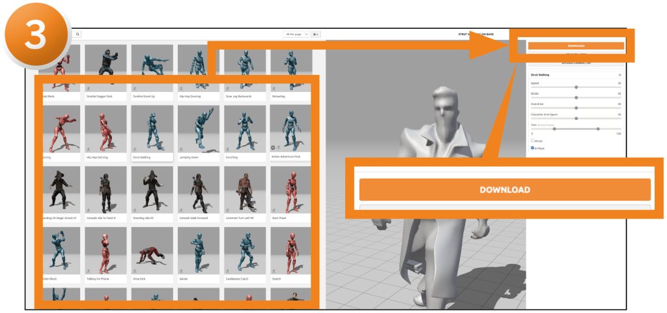Screen dimensions: 667x313
Task: Click runner icon on Catwalk Idle To Twist thumbnail
Action: click(89, 210)
